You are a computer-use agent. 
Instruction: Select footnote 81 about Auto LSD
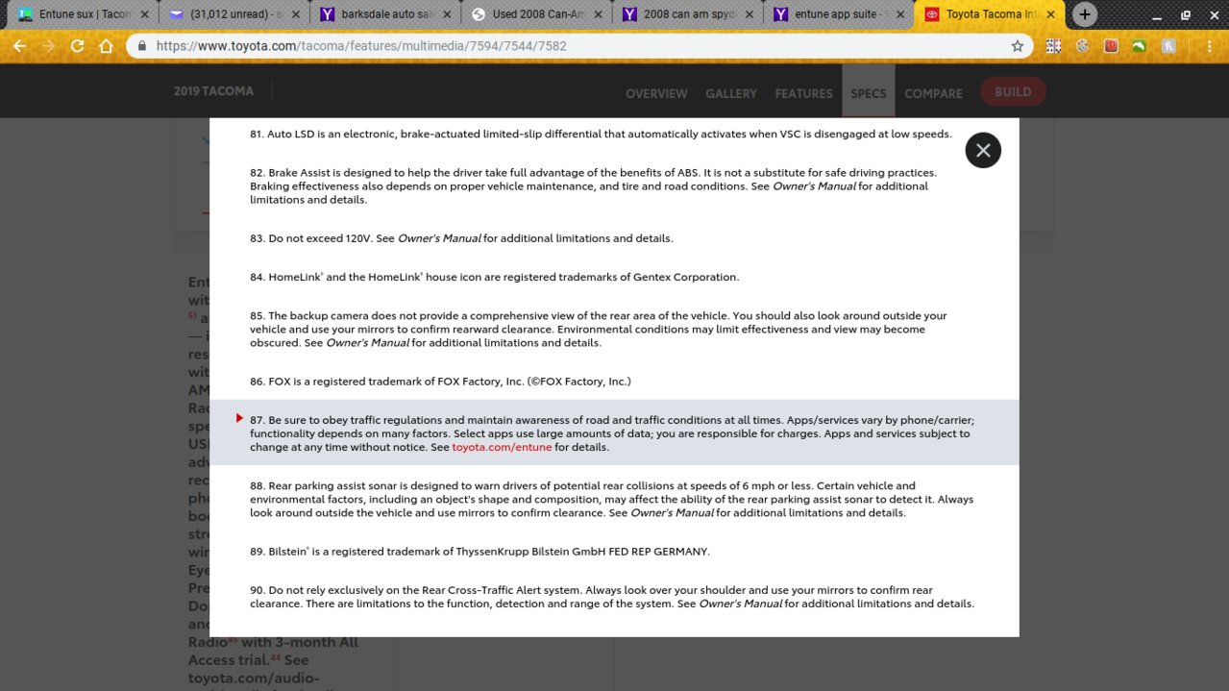point(601,134)
